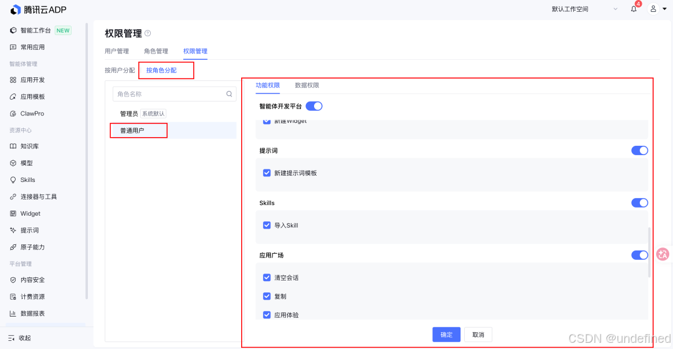Viewport: 673px width, 349px height.
Task: Open 智能工作台 sidebar icon
Action: [x=13, y=31]
